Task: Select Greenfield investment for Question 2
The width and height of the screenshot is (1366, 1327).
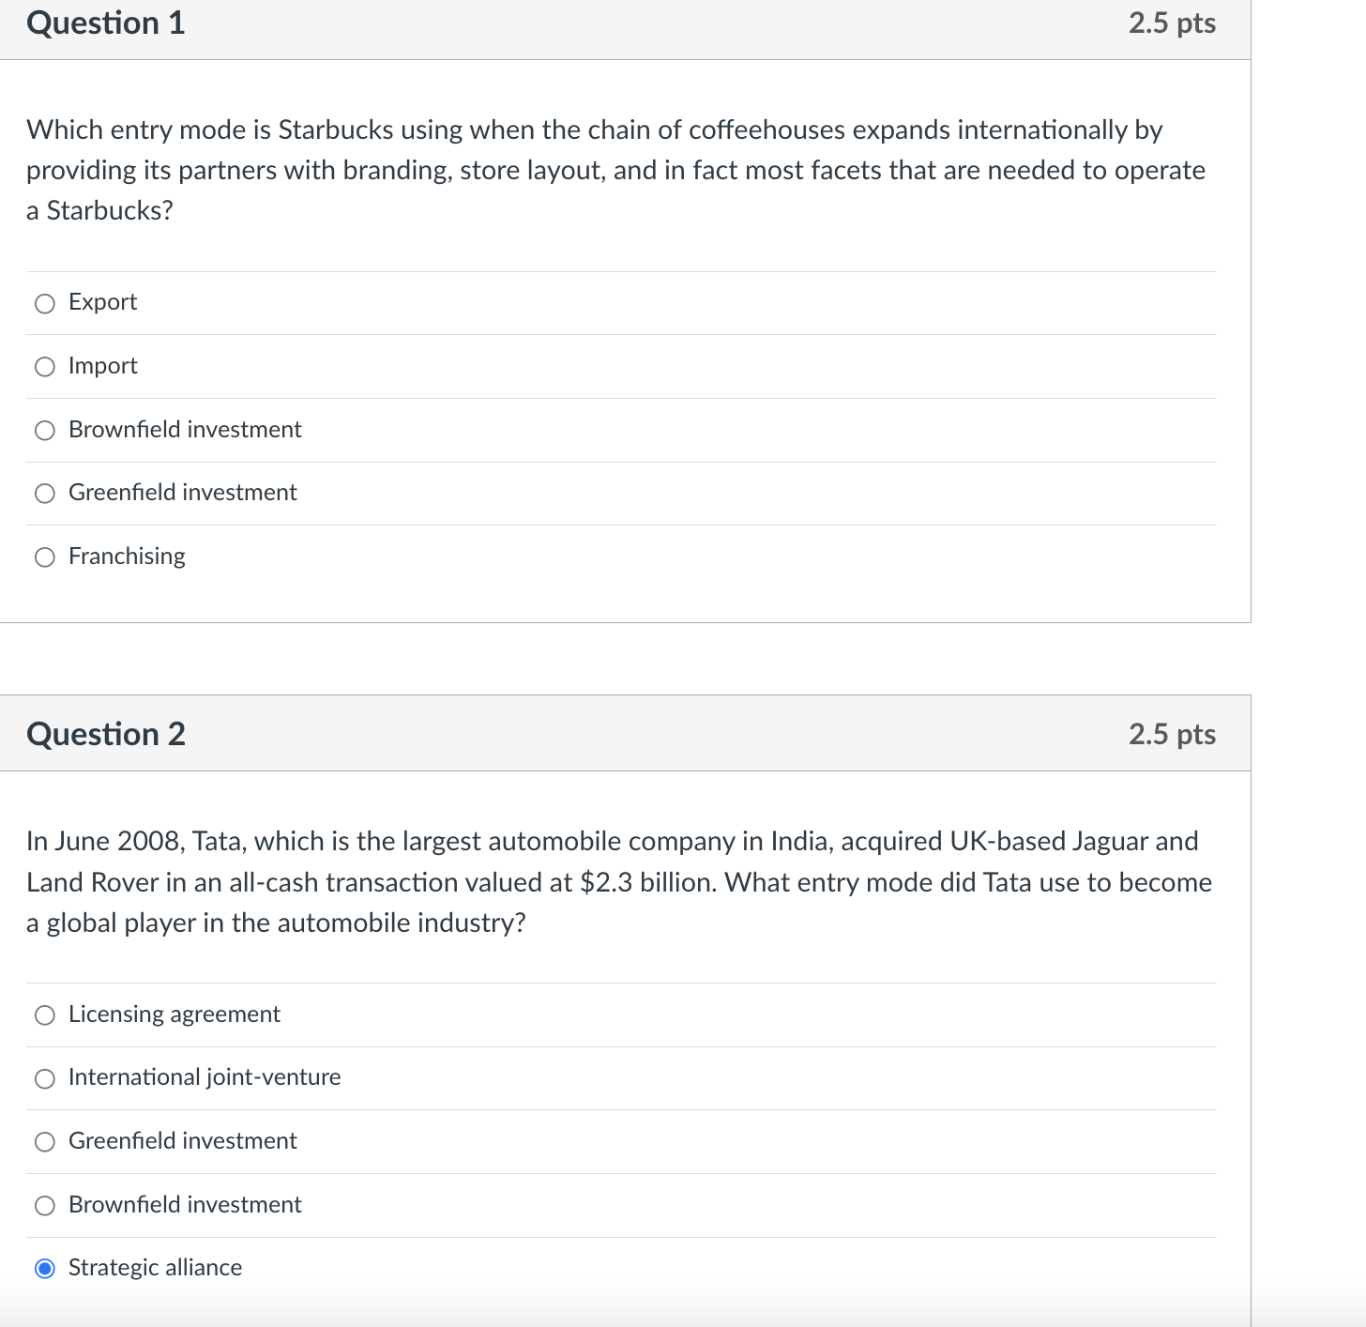Action: click(x=44, y=1141)
